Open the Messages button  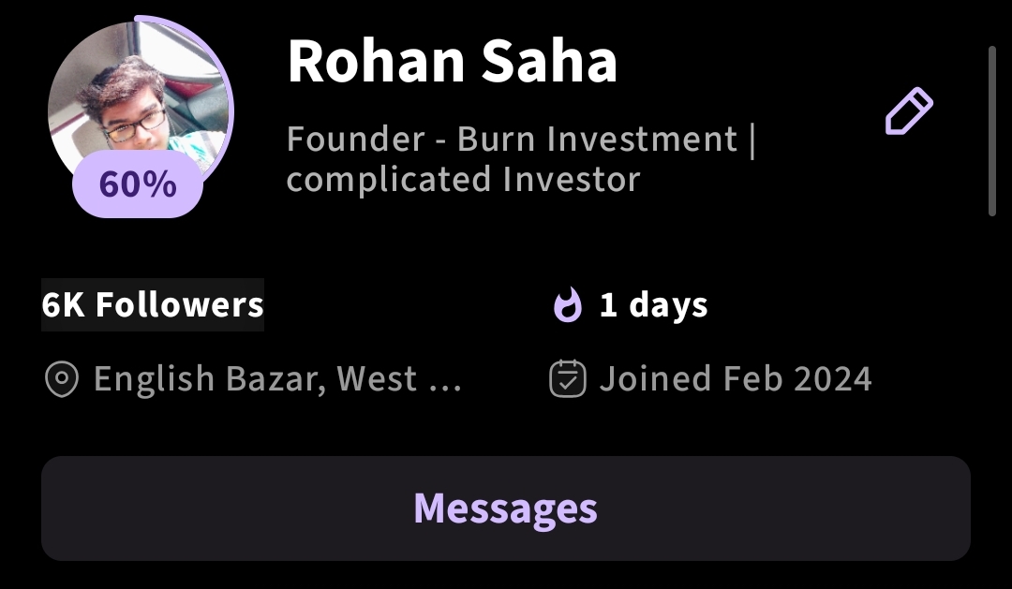click(505, 508)
